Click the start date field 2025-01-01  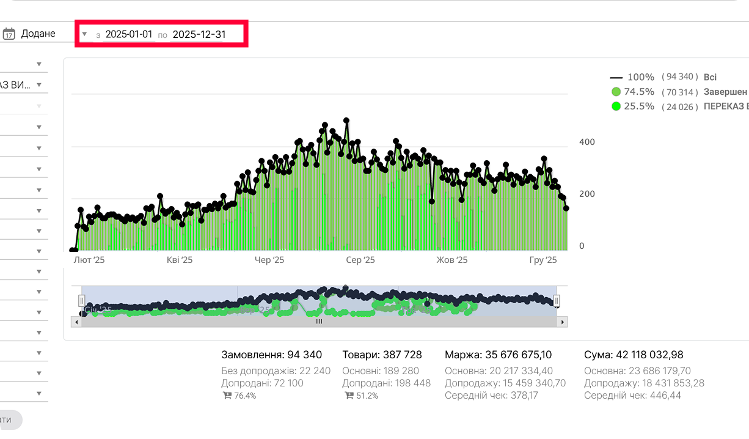coord(129,34)
